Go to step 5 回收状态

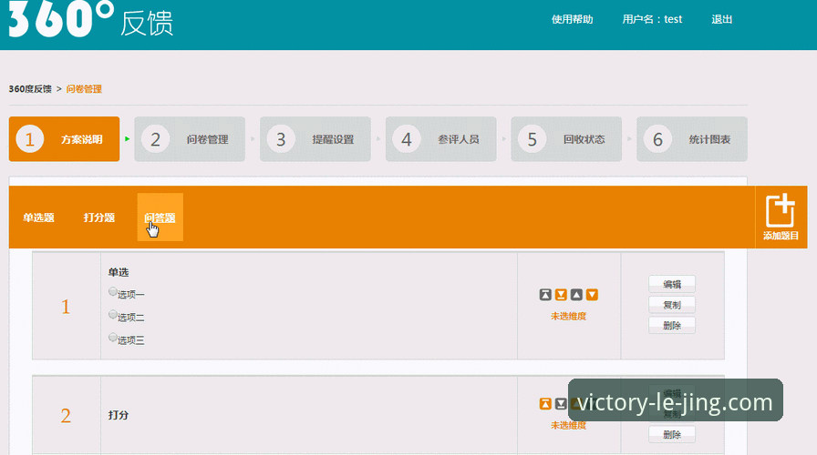[566, 139]
